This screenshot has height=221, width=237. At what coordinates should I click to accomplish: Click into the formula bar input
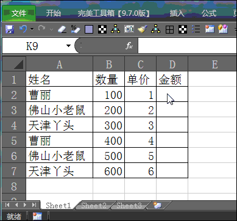[x=187, y=46]
